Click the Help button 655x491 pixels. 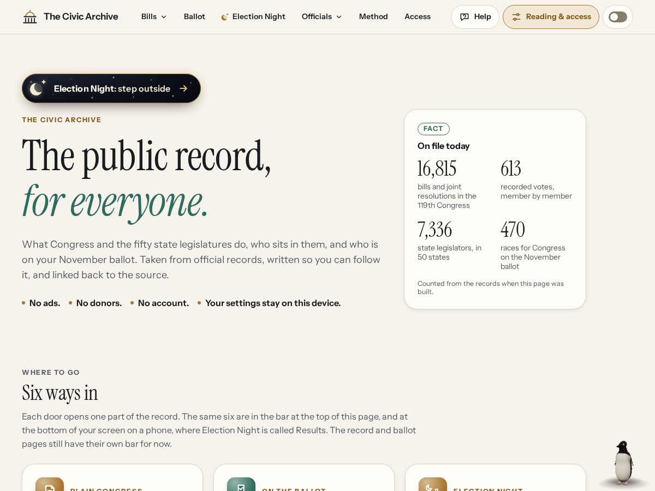pos(475,17)
